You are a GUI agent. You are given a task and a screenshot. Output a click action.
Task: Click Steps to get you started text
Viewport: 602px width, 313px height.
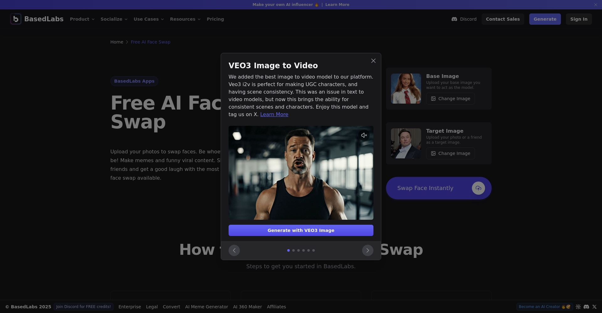[x=301, y=266]
